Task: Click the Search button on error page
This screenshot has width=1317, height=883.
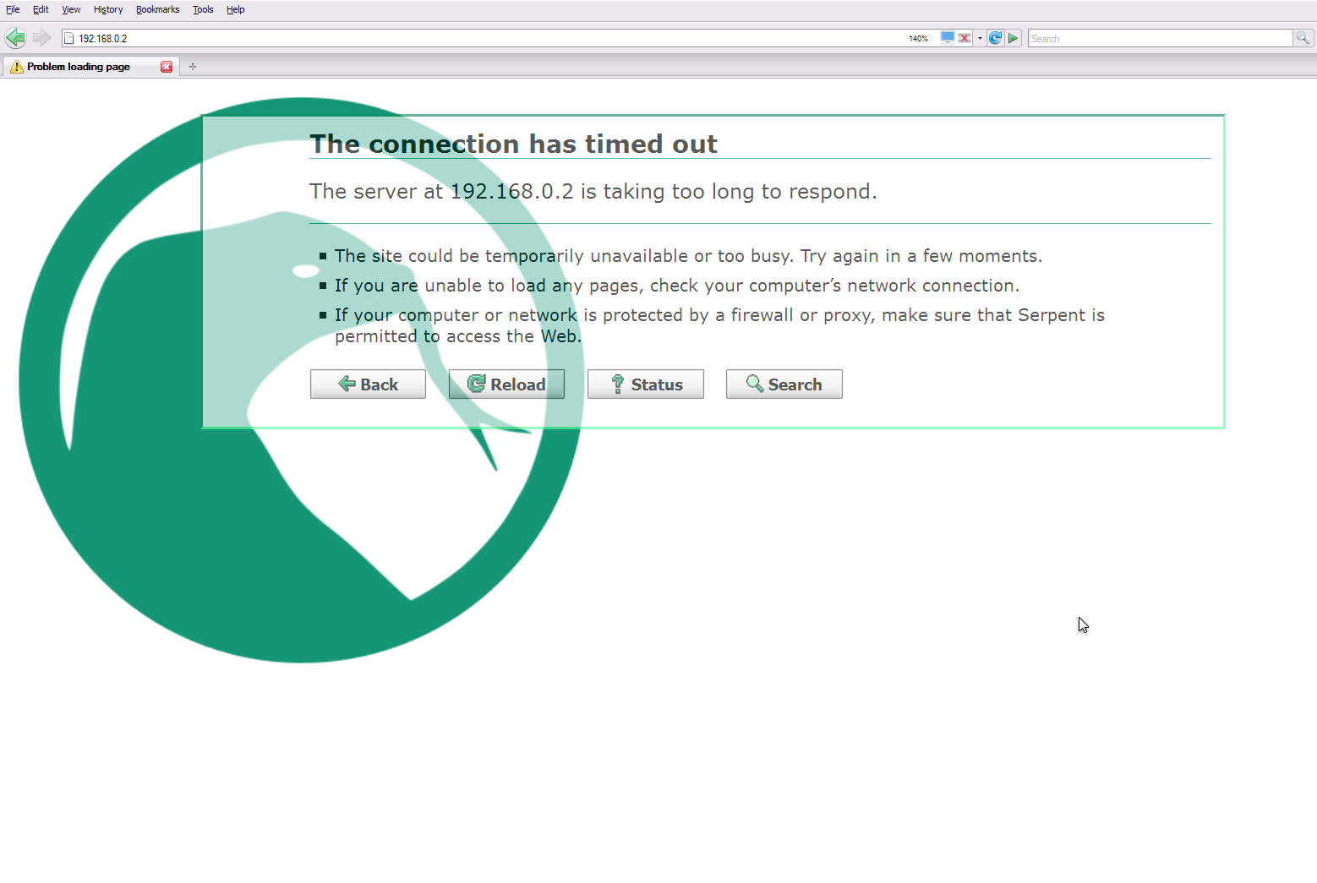Action: pos(784,384)
